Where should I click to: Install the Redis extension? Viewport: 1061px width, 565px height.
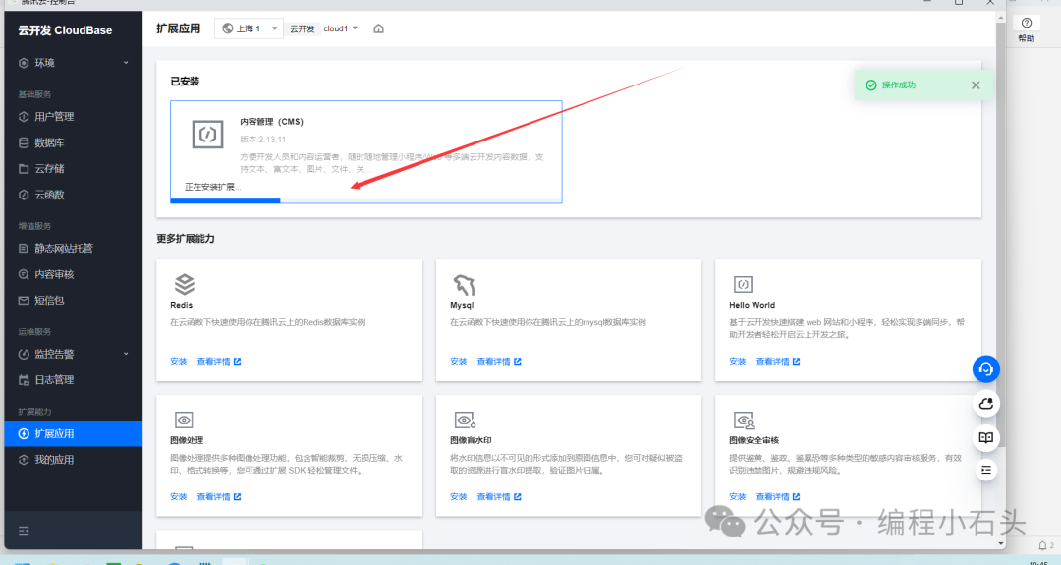pyautogui.click(x=179, y=362)
